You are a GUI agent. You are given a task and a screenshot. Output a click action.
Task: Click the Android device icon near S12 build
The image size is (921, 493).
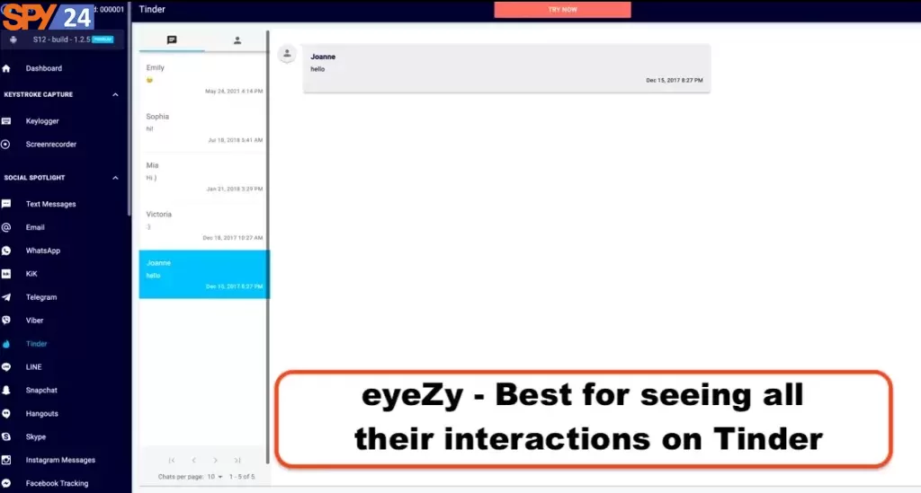click(x=13, y=40)
